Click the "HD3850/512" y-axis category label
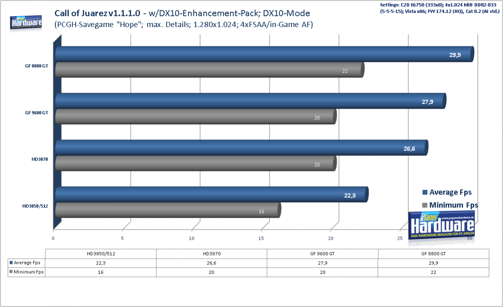Image resolution: width=503 pixels, height=307 pixels. click(x=35, y=206)
